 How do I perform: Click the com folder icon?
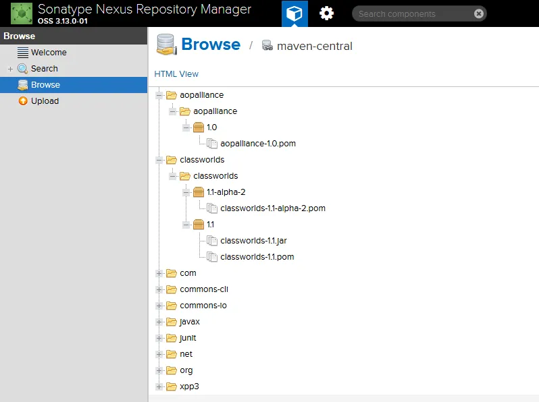pos(171,273)
